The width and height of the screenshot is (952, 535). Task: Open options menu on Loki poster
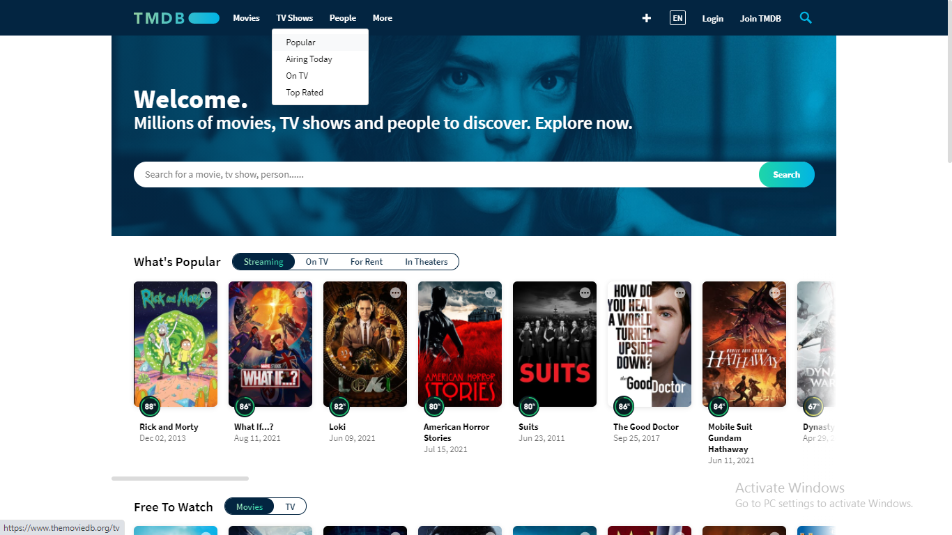point(396,293)
